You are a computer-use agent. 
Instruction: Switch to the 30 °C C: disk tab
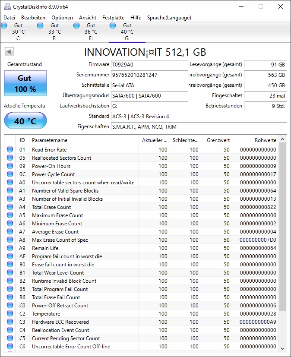[18, 32]
